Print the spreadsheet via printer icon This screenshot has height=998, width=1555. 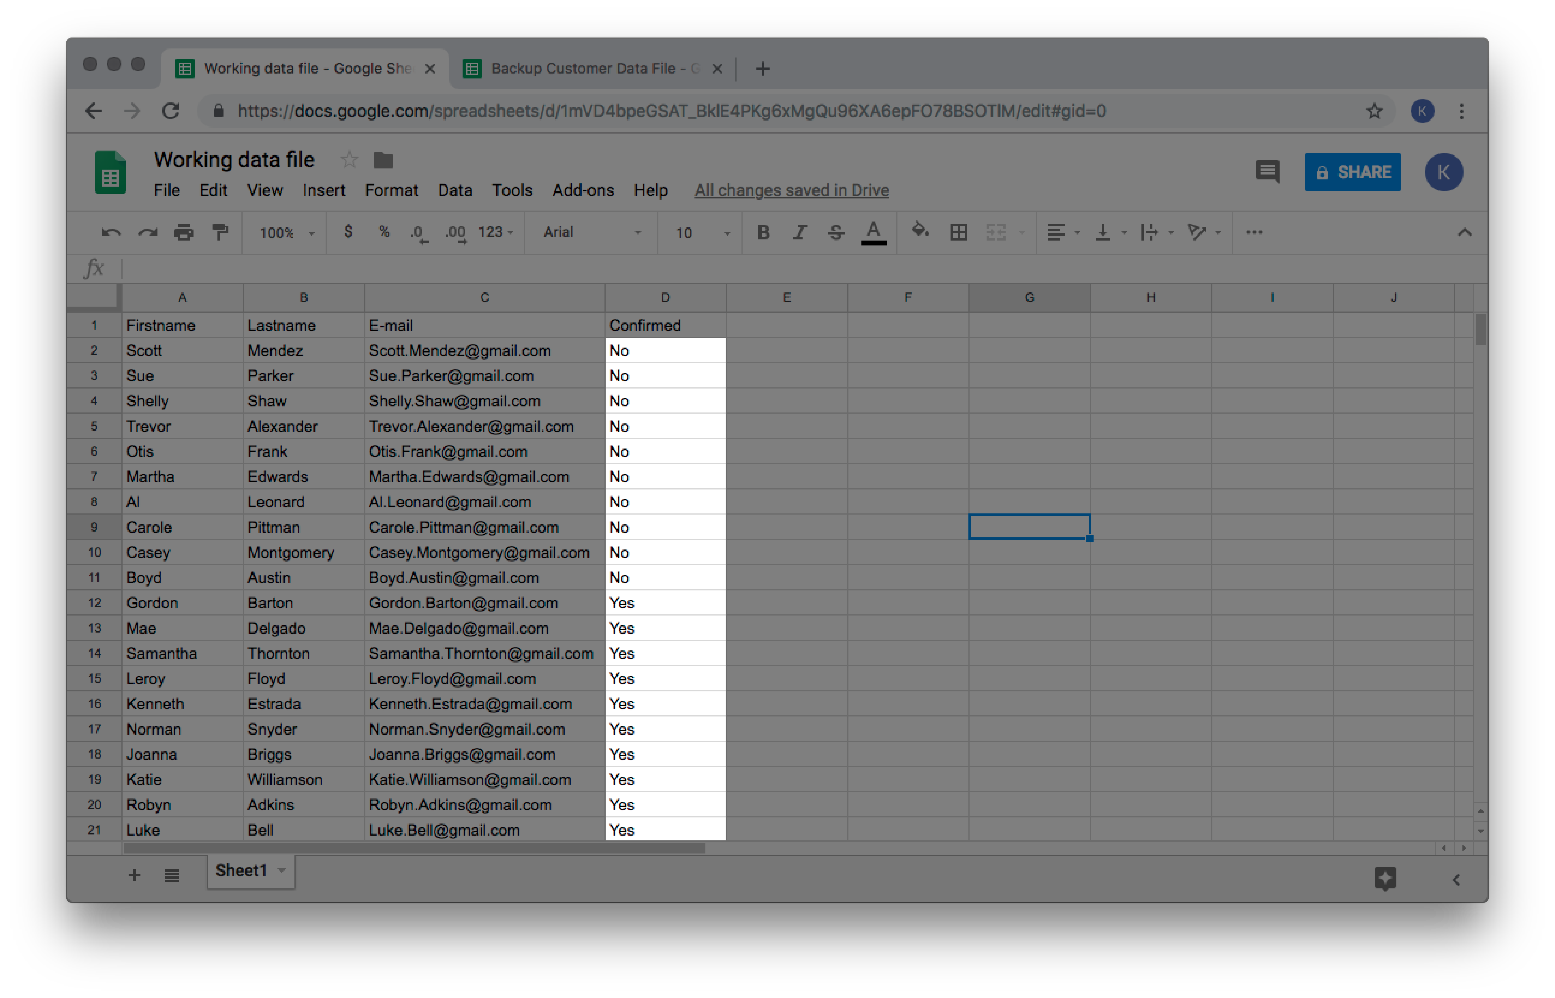click(x=184, y=233)
